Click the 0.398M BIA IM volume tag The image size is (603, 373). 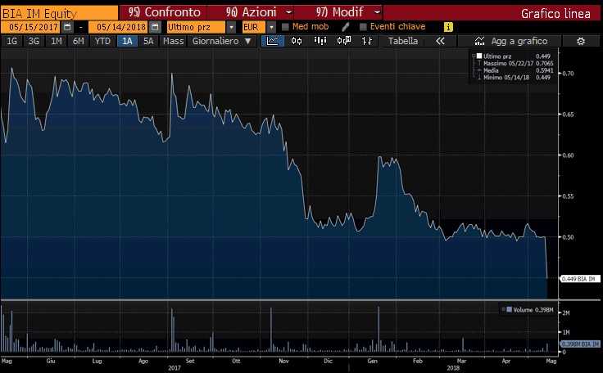coord(580,344)
